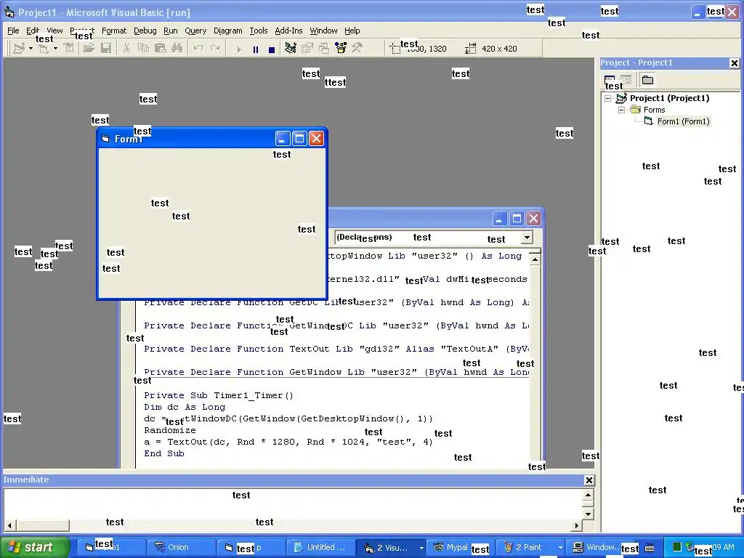Click the green system tray icon
This screenshot has height=558, width=744.
coord(677,547)
